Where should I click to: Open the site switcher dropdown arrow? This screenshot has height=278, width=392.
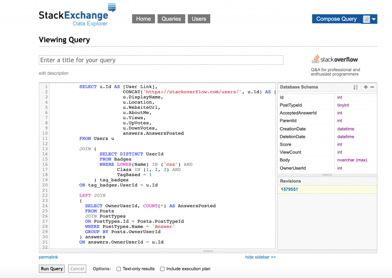[374, 19]
